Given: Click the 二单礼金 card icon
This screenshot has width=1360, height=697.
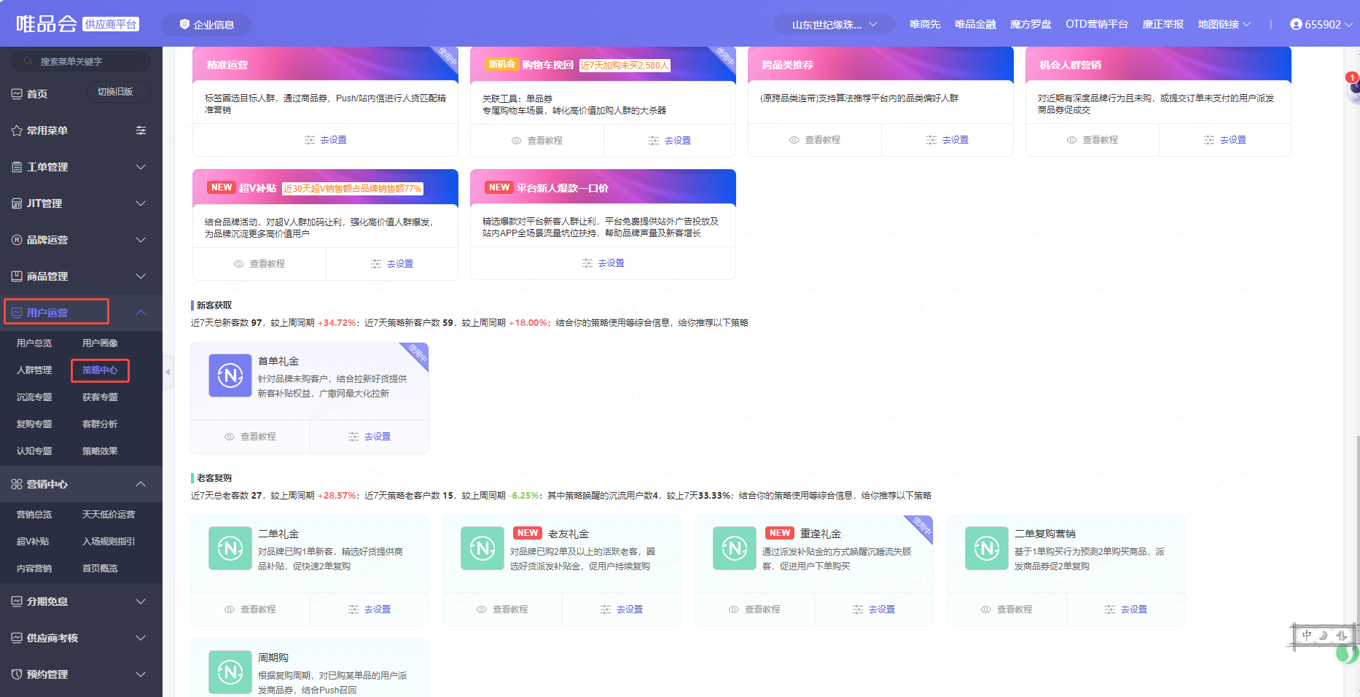Looking at the screenshot, I should 230,548.
